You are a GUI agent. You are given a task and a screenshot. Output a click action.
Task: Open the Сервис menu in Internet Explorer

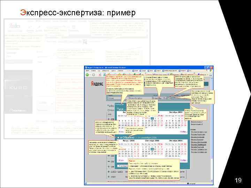coord(113,71)
